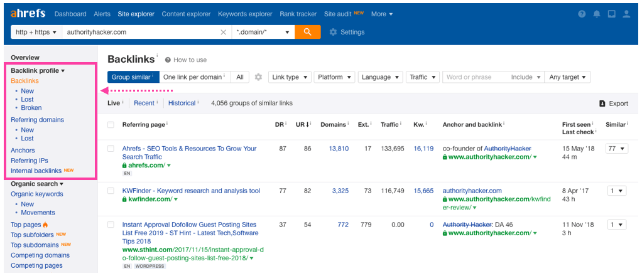Switch to Group similar mode
Image resolution: width=642 pixels, height=276 pixels.
(x=133, y=77)
